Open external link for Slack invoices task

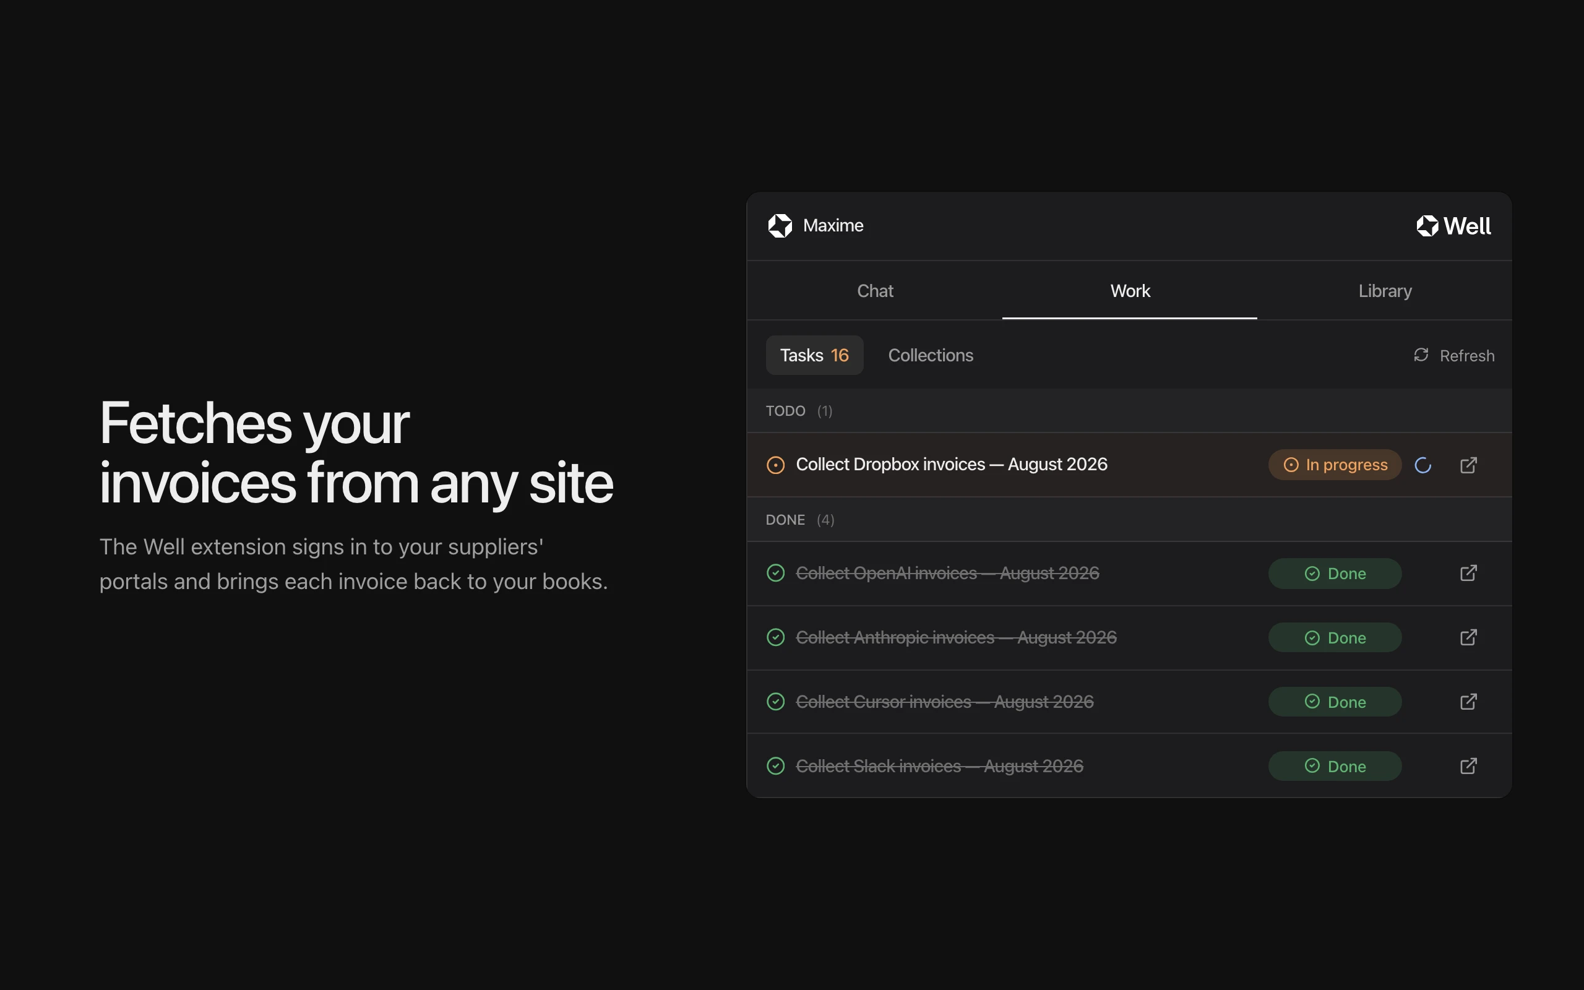[x=1468, y=765]
